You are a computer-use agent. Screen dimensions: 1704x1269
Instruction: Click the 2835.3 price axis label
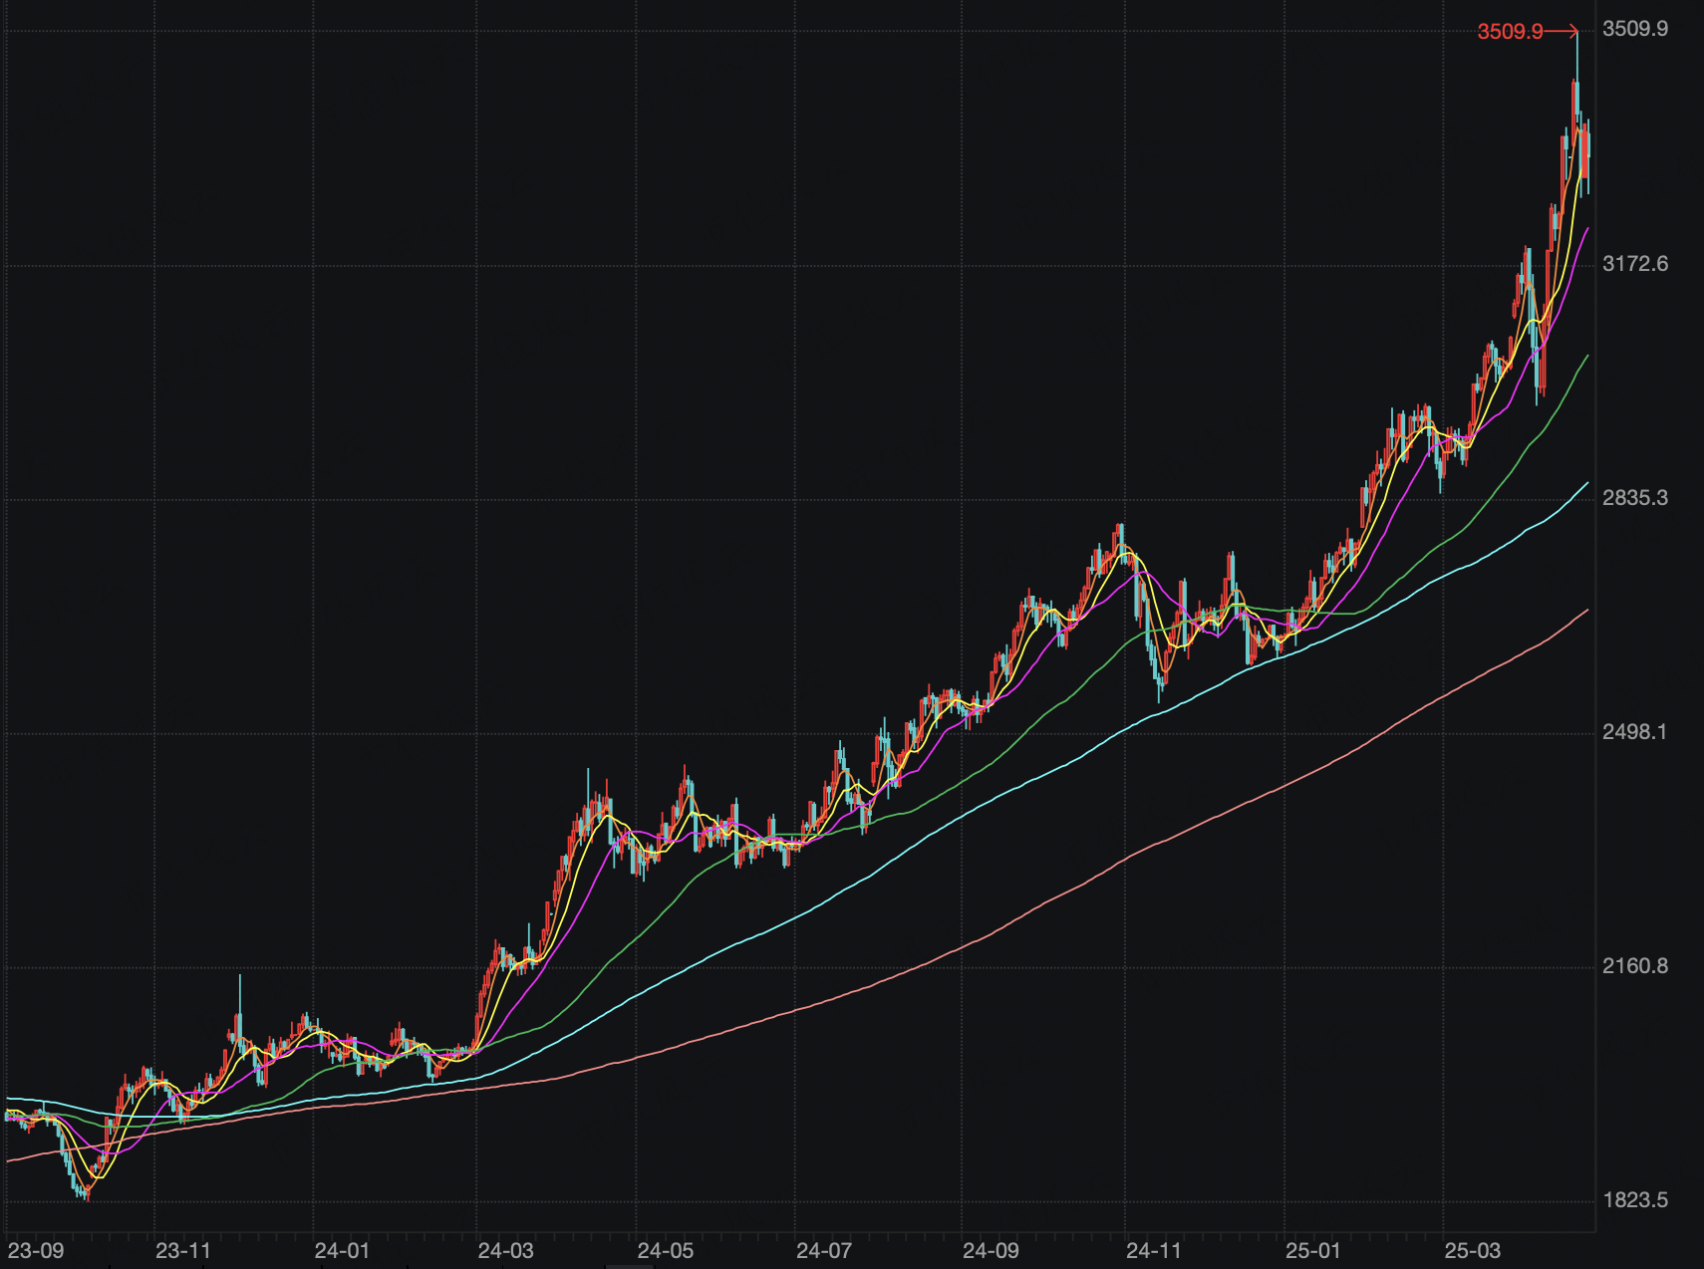pos(1635,498)
